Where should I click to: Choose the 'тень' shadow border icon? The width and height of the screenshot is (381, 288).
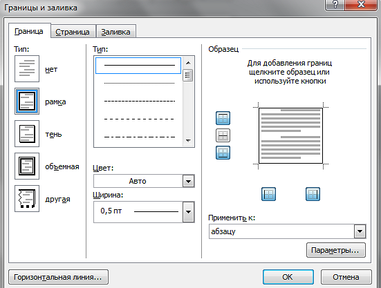[x=27, y=134]
